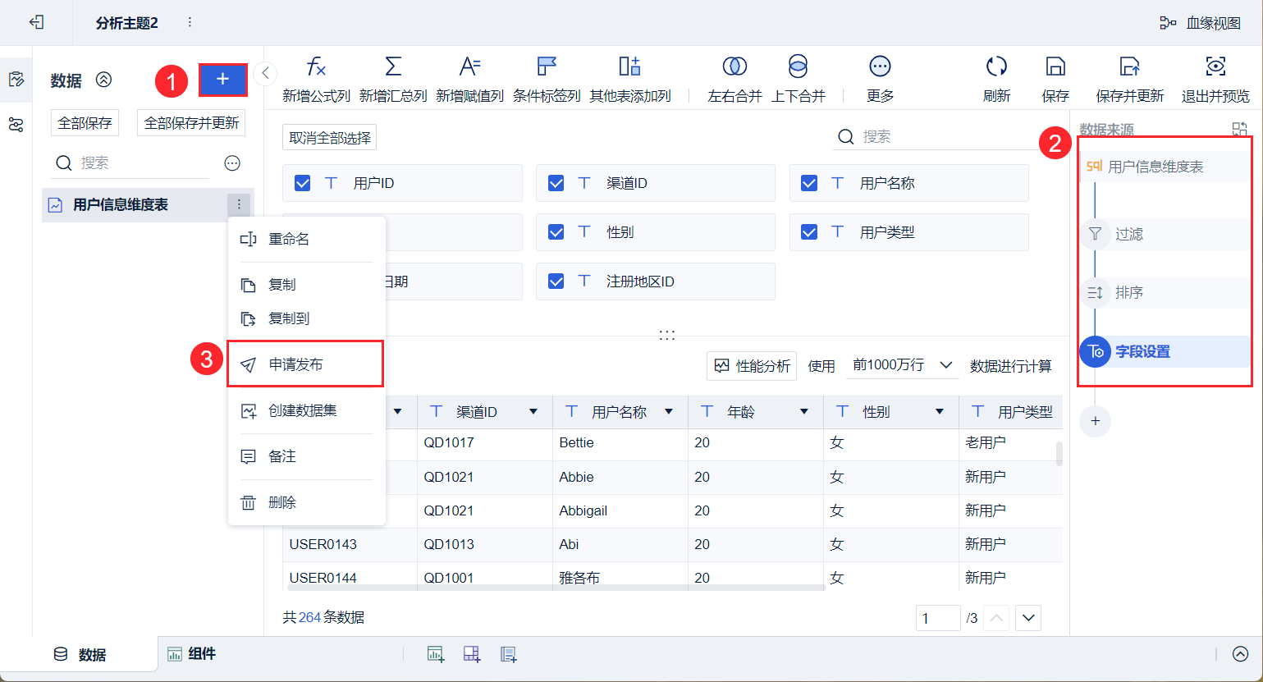
Task: Add a new step with plus circle
Action: (1095, 421)
